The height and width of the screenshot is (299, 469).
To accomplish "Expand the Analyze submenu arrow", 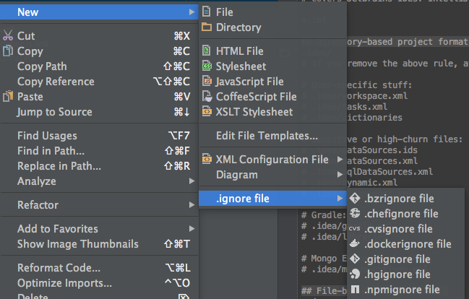I will click(x=192, y=181).
